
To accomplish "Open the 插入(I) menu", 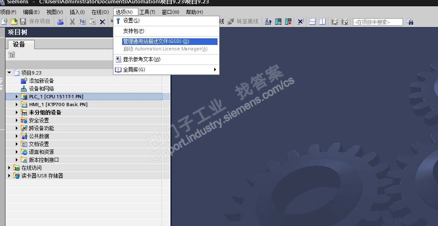I will coord(77,12).
